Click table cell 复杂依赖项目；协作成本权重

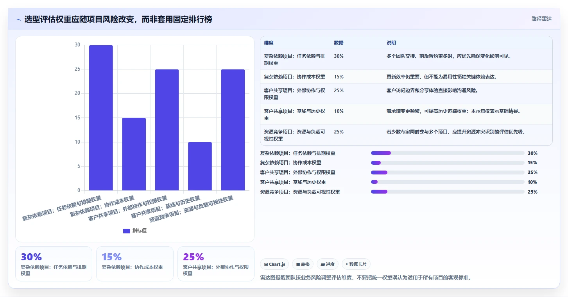(294, 77)
